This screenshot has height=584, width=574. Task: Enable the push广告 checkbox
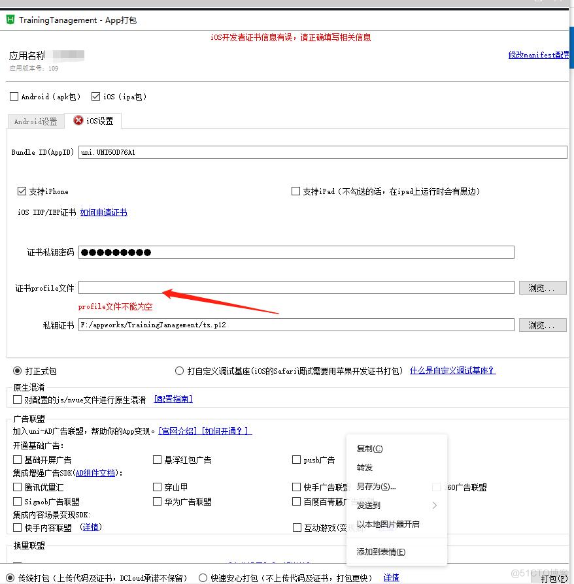296,460
